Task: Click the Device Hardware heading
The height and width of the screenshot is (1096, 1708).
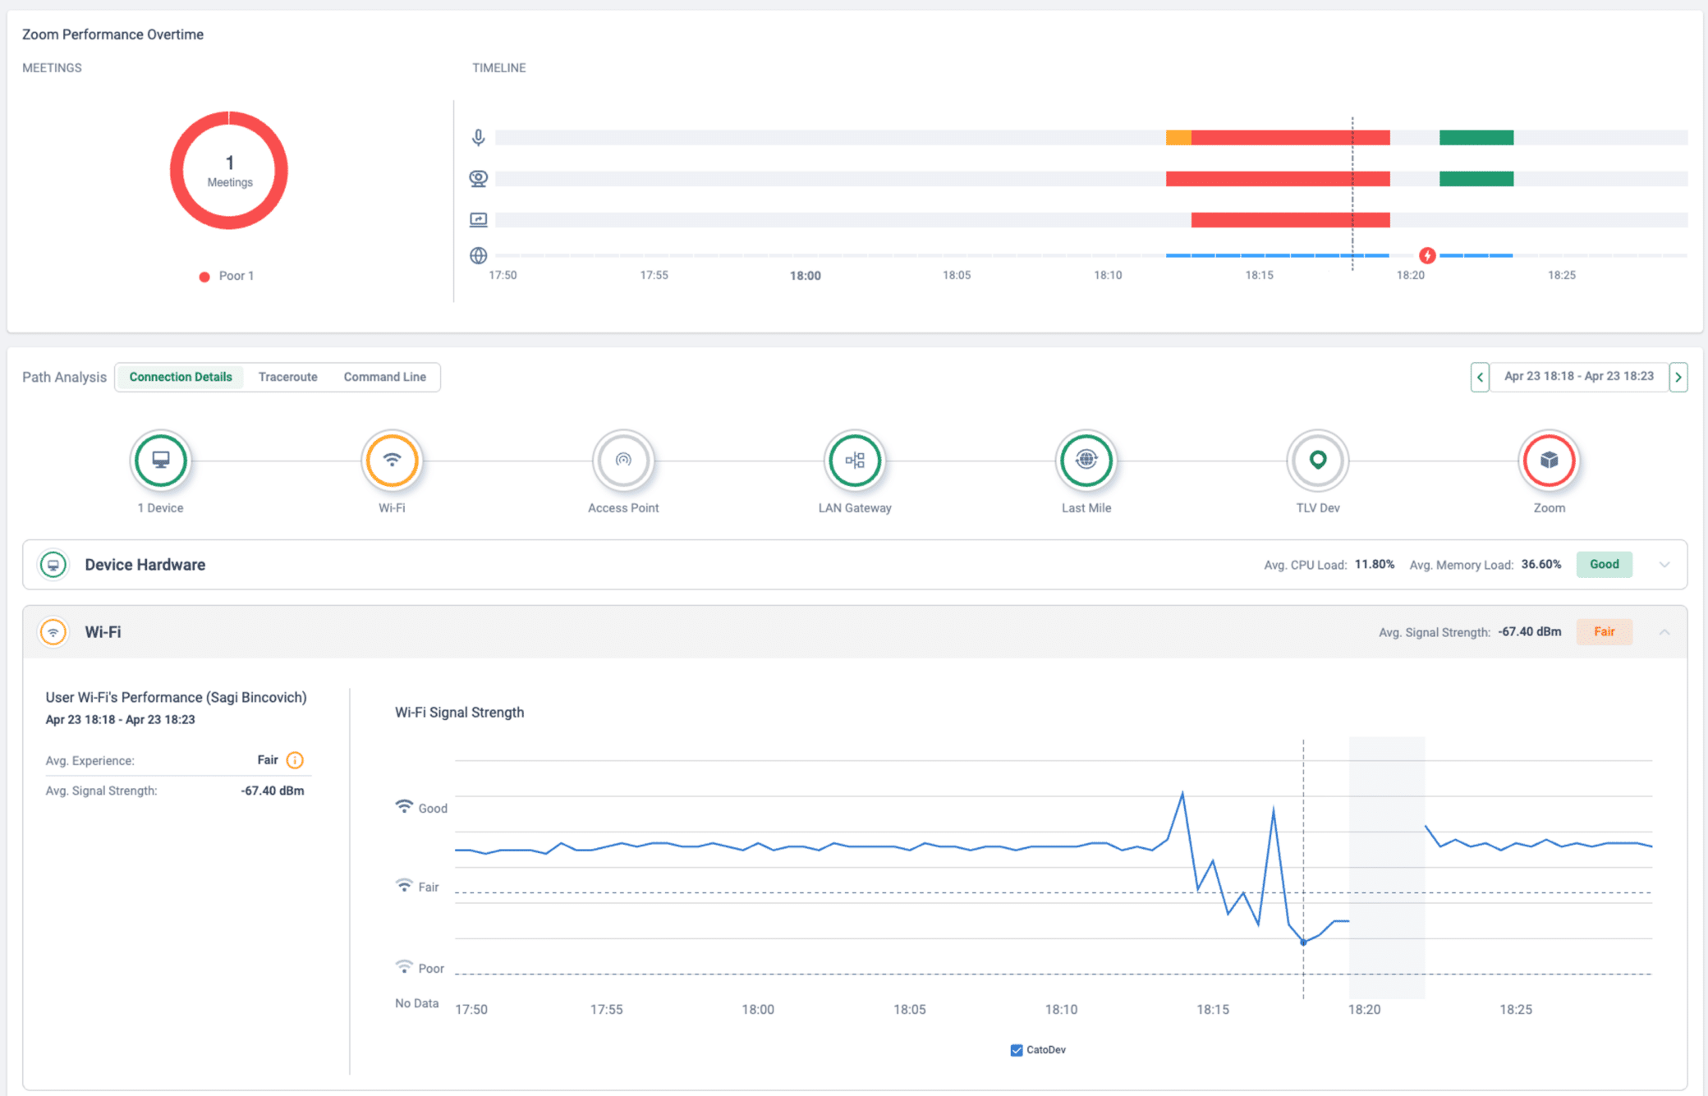Action: (145, 565)
